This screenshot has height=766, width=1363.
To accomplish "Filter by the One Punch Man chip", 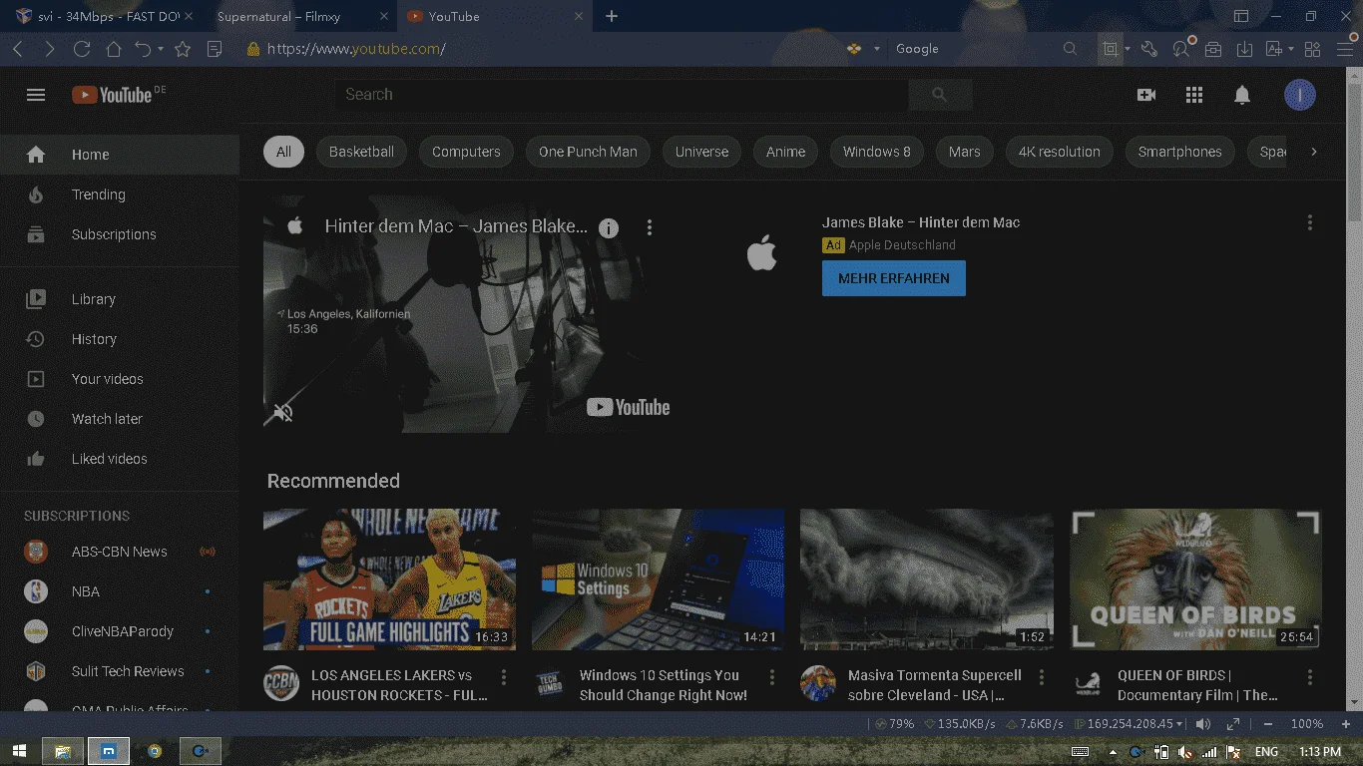I will click(588, 152).
